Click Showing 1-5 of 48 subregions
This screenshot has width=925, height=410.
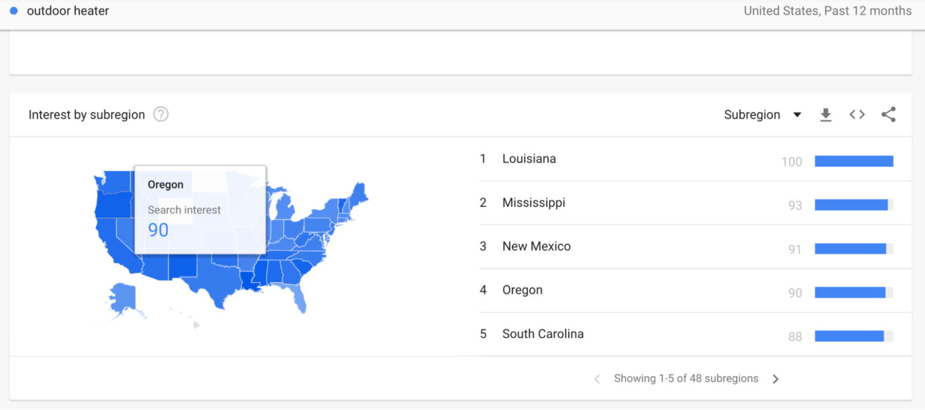[686, 379]
